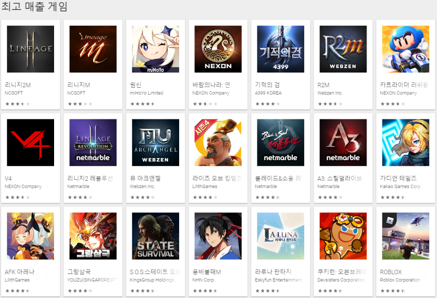The height and width of the screenshot is (298, 437).
Task: Click the 최고 매출 게임 section heading
Action: point(34,6)
